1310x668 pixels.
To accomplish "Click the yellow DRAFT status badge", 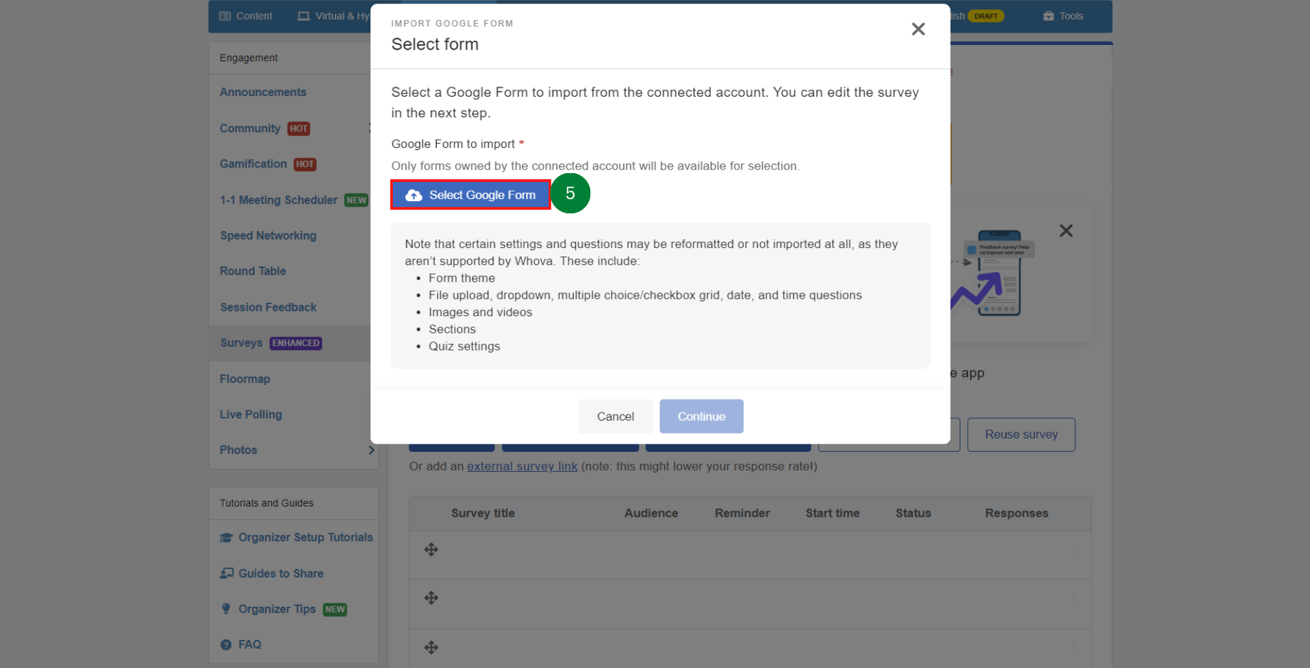I will [985, 16].
